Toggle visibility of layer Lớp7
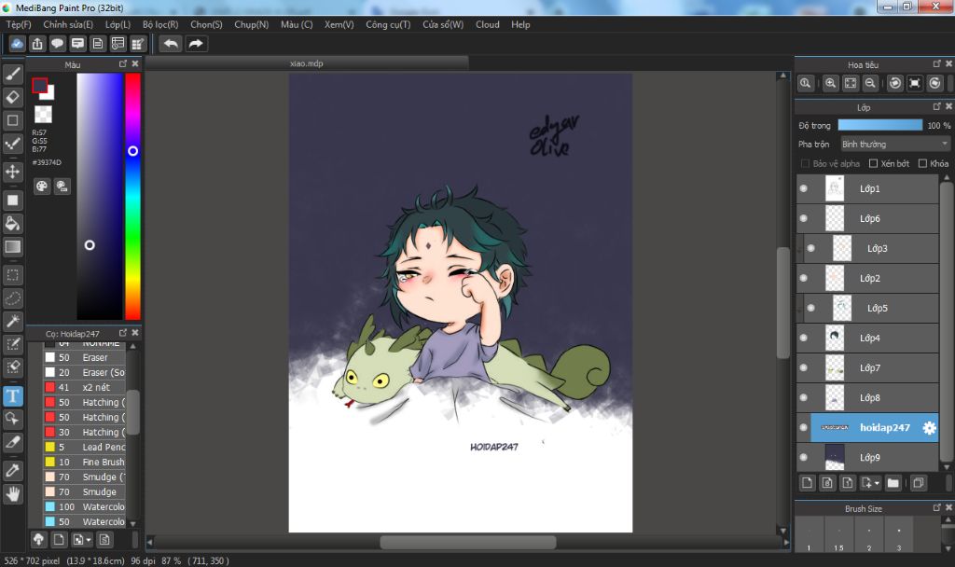The height and width of the screenshot is (567, 955). [x=803, y=367]
